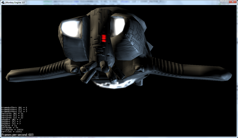Click the Textures (M) = 11 stat line
This screenshot has height=138, width=238.
[12, 113]
